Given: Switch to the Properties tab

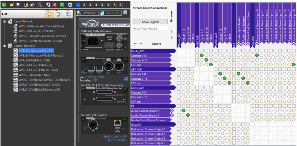Looking at the screenshot, I should 87,13.
